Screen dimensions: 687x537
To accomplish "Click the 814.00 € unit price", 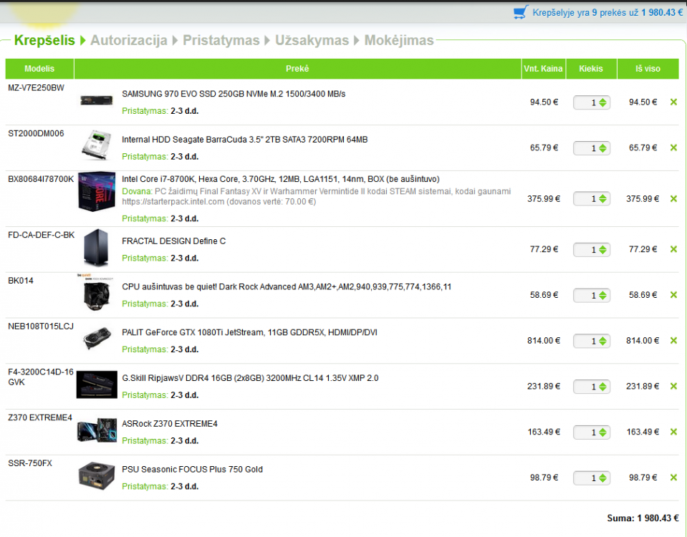I will (544, 340).
